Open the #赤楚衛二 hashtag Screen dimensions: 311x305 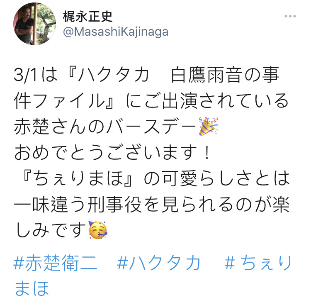point(55,263)
